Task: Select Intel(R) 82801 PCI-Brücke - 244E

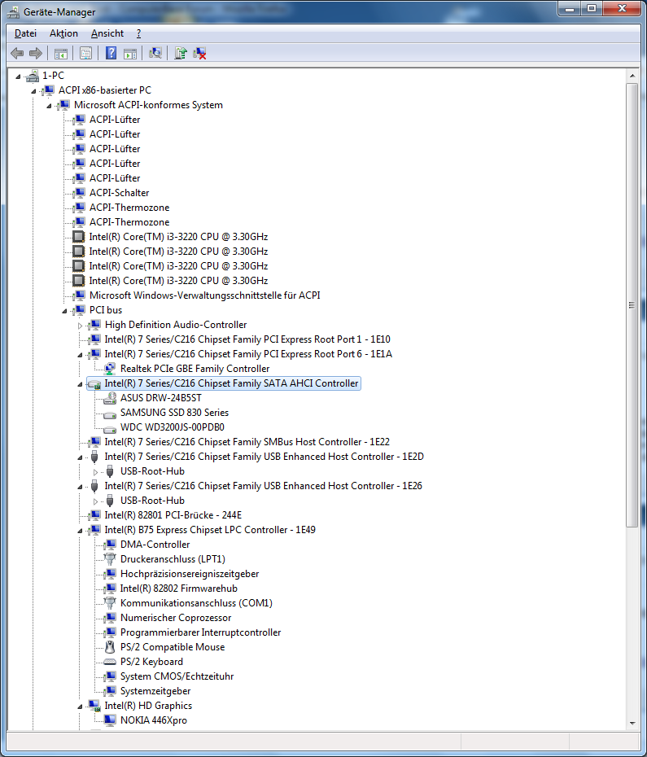Action: pyautogui.click(x=173, y=515)
